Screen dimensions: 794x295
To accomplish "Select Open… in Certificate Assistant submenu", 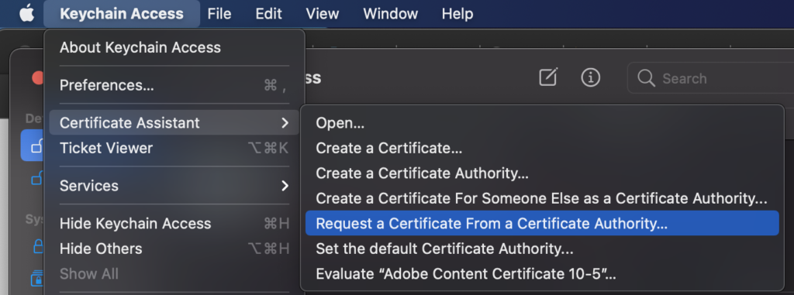I will click(542, 123).
